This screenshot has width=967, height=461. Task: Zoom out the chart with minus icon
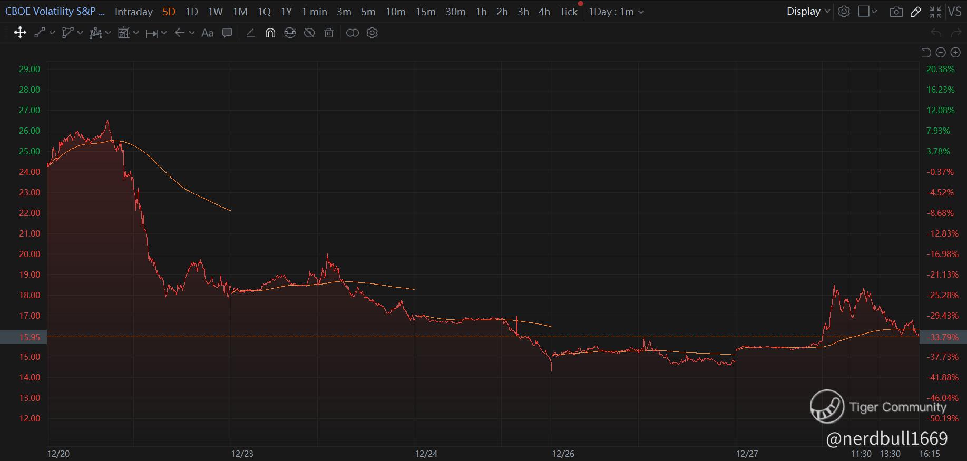coord(941,52)
